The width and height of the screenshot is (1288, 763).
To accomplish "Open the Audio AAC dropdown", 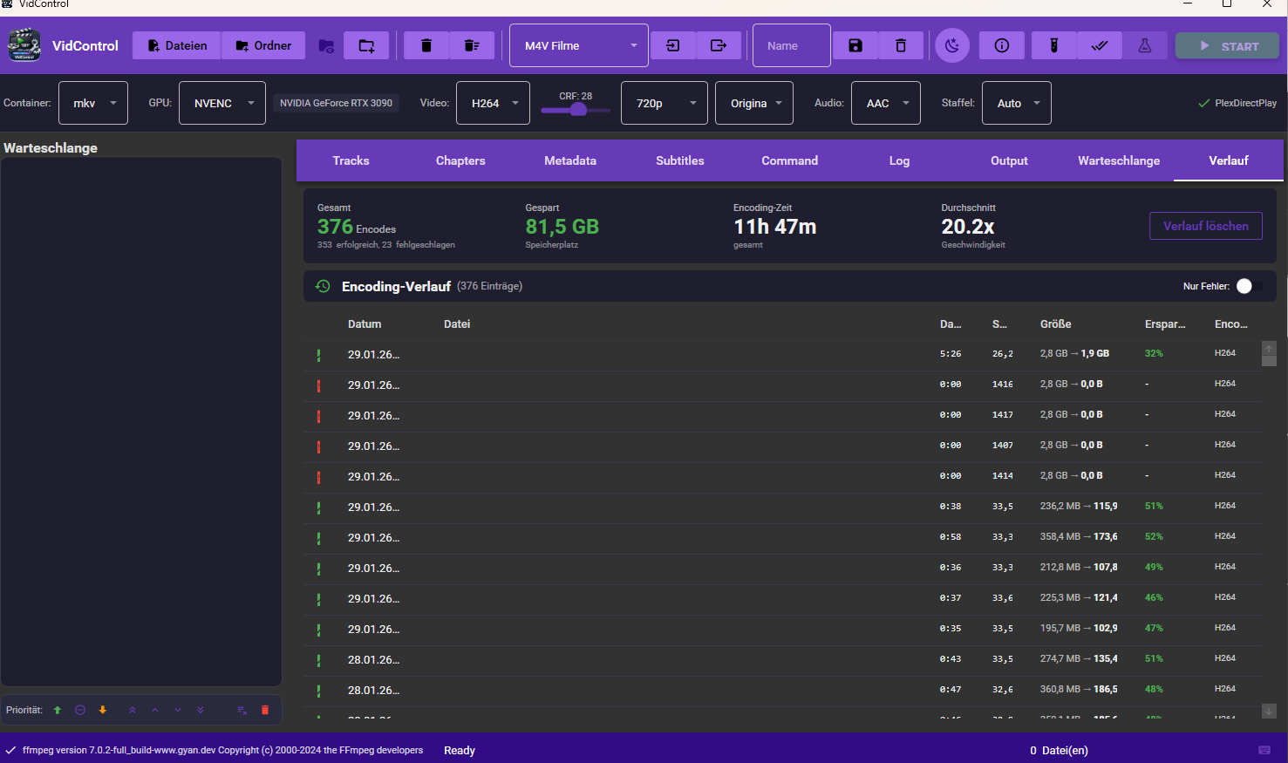I will (886, 103).
